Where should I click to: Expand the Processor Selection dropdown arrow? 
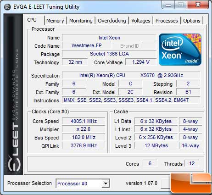point(106,183)
